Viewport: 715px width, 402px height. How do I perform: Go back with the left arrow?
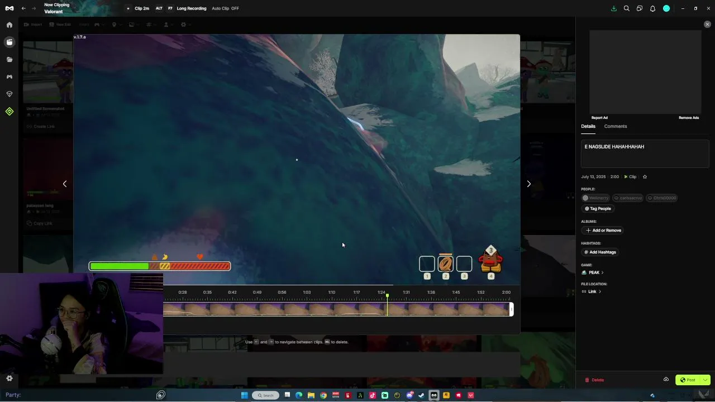tap(23, 8)
